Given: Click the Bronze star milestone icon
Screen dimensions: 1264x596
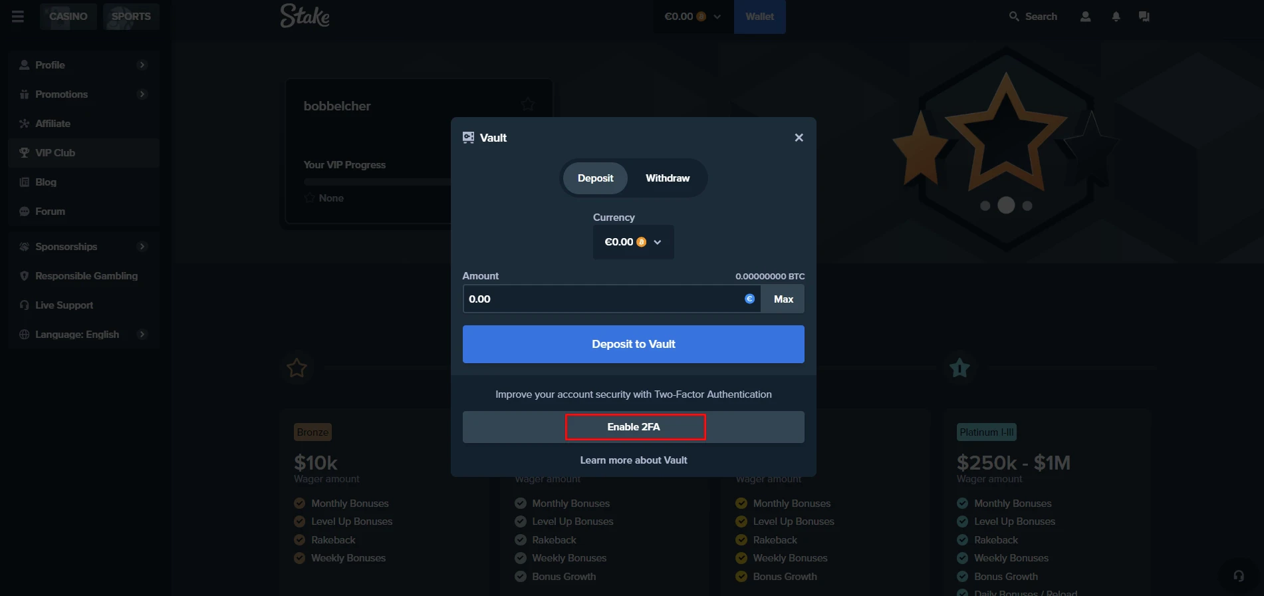Looking at the screenshot, I should coord(297,367).
